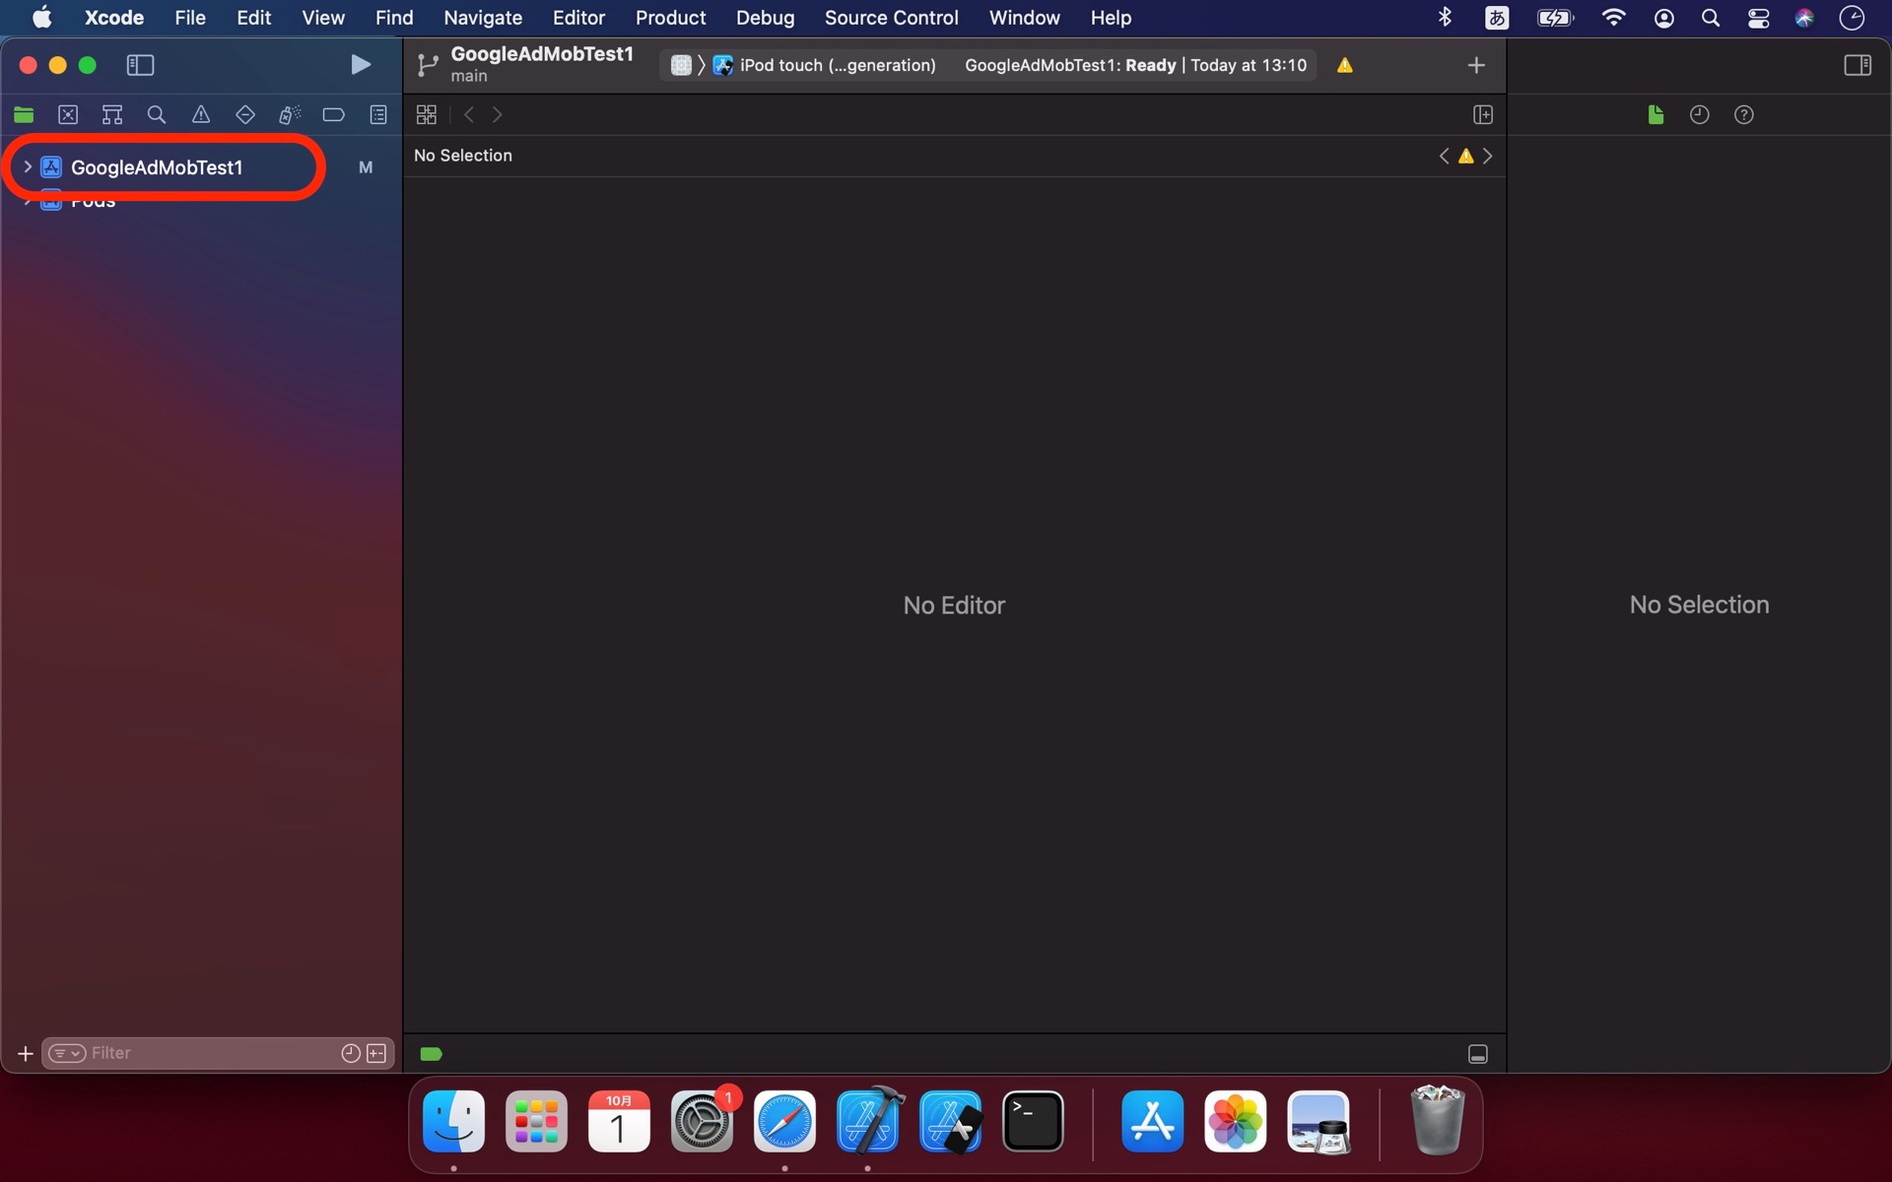1892x1182 pixels.
Task: Open the Debug navigator
Action: [x=290, y=115]
